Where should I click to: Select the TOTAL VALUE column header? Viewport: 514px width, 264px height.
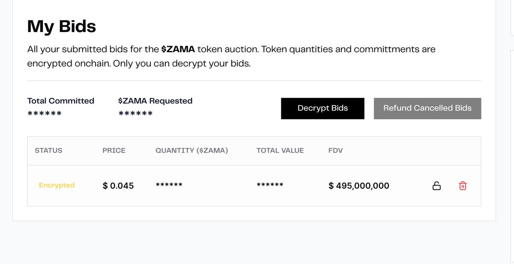[280, 150]
